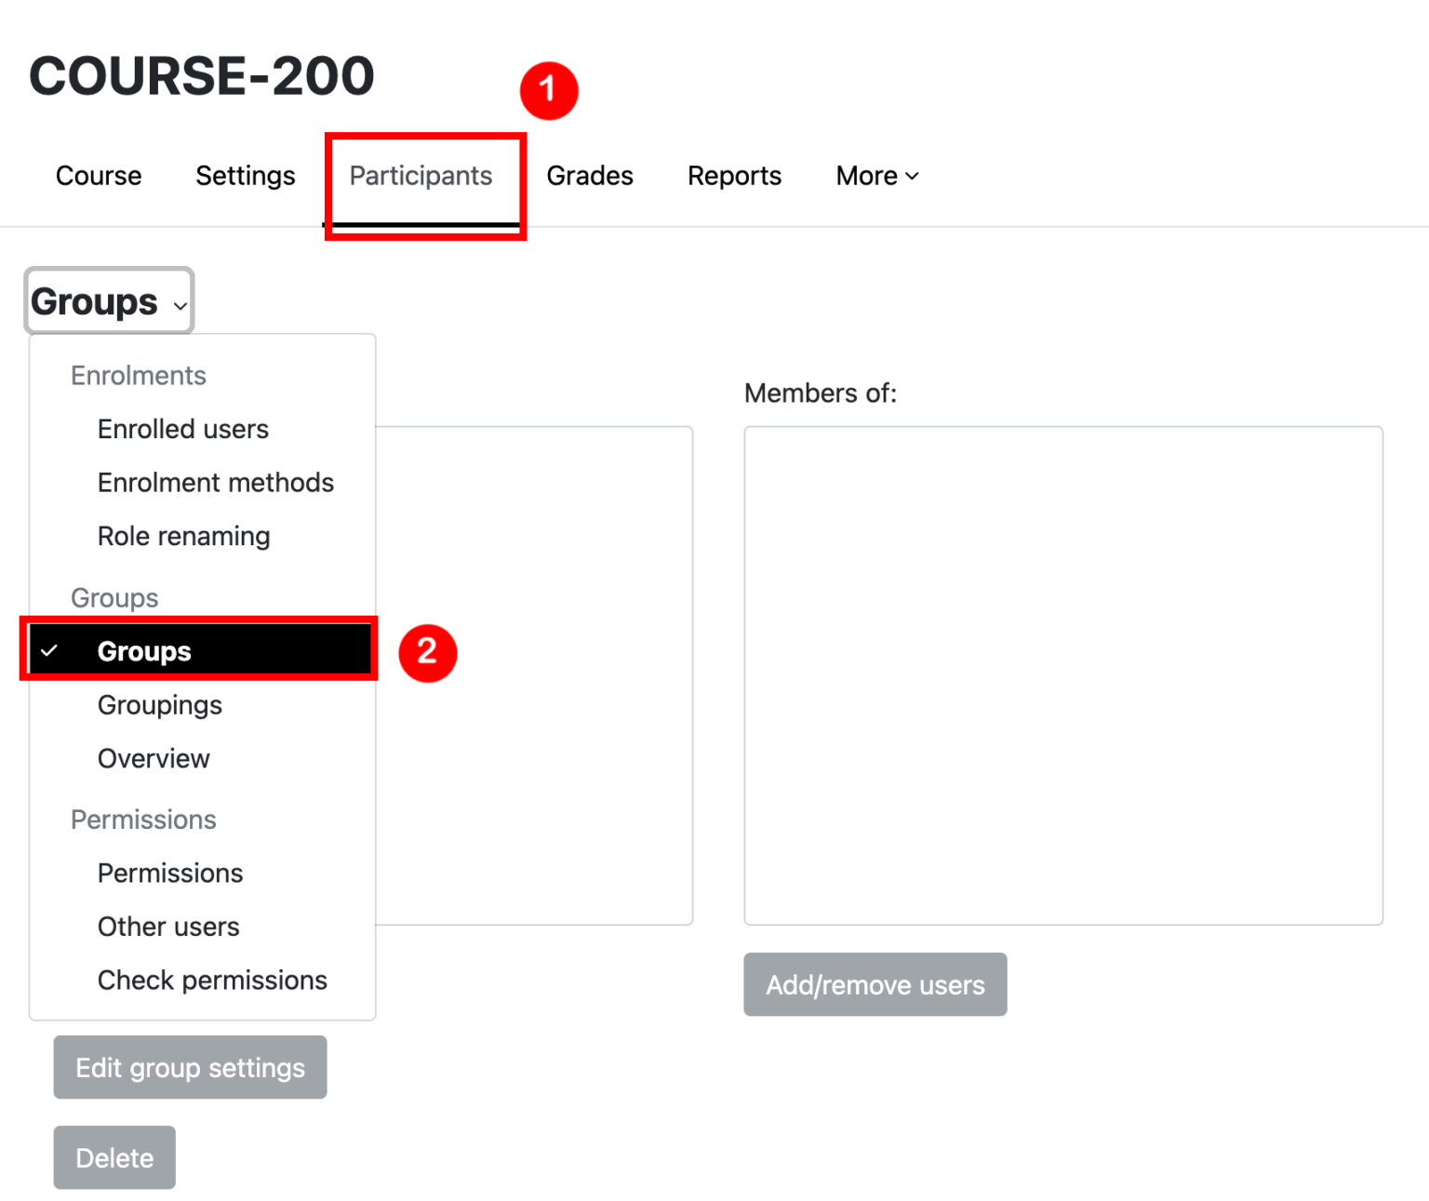The image size is (1429, 1201).
Task: Open Check permissions menu entry
Action: (x=212, y=981)
